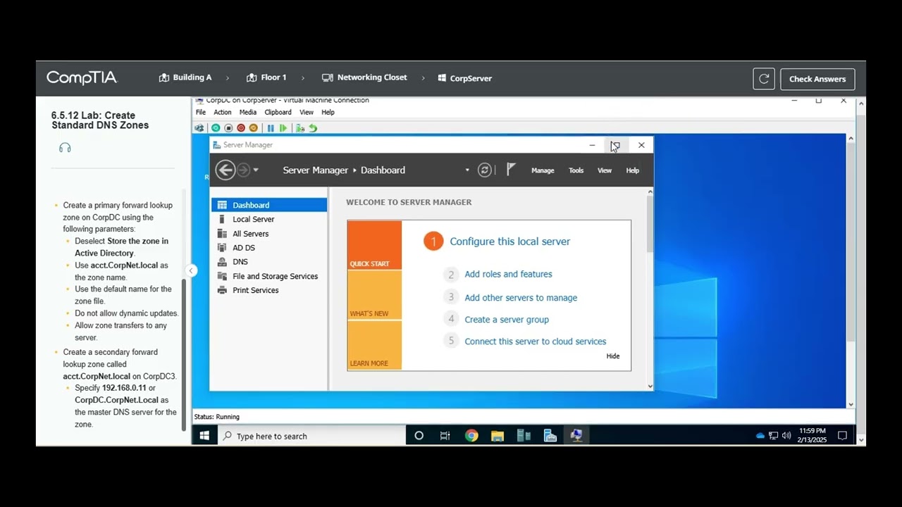Select All Servers in the sidebar
This screenshot has height=507, width=902.
(x=268, y=234)
